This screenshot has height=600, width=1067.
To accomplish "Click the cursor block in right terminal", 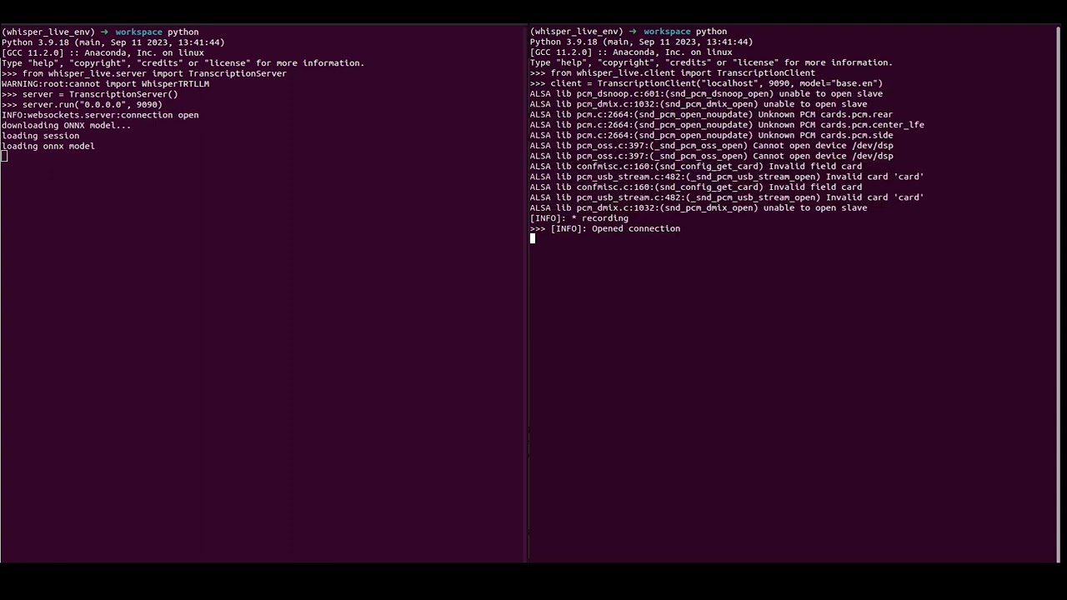I will 533,238.
